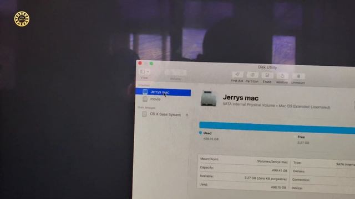The image size is (355, 199).
Task: Click the Jerrys mac drive icon
Action: point(209,98)
